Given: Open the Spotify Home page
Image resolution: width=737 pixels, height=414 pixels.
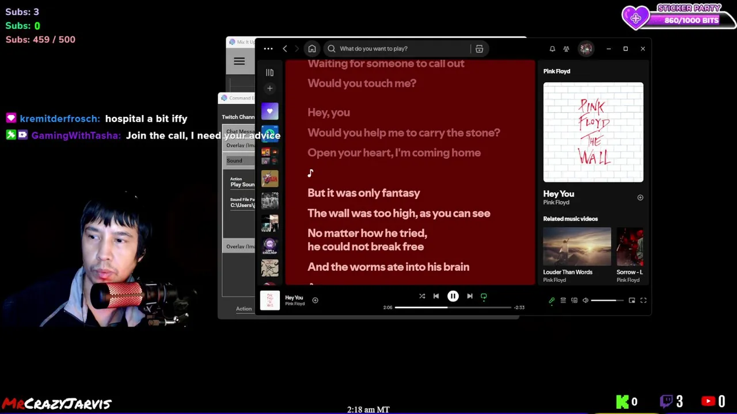Looking at the screenshot, I should 312,49.
